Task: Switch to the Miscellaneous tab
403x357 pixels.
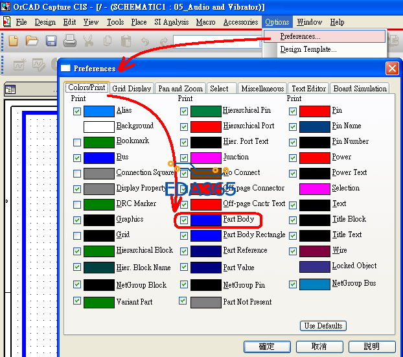Action: 262,88
